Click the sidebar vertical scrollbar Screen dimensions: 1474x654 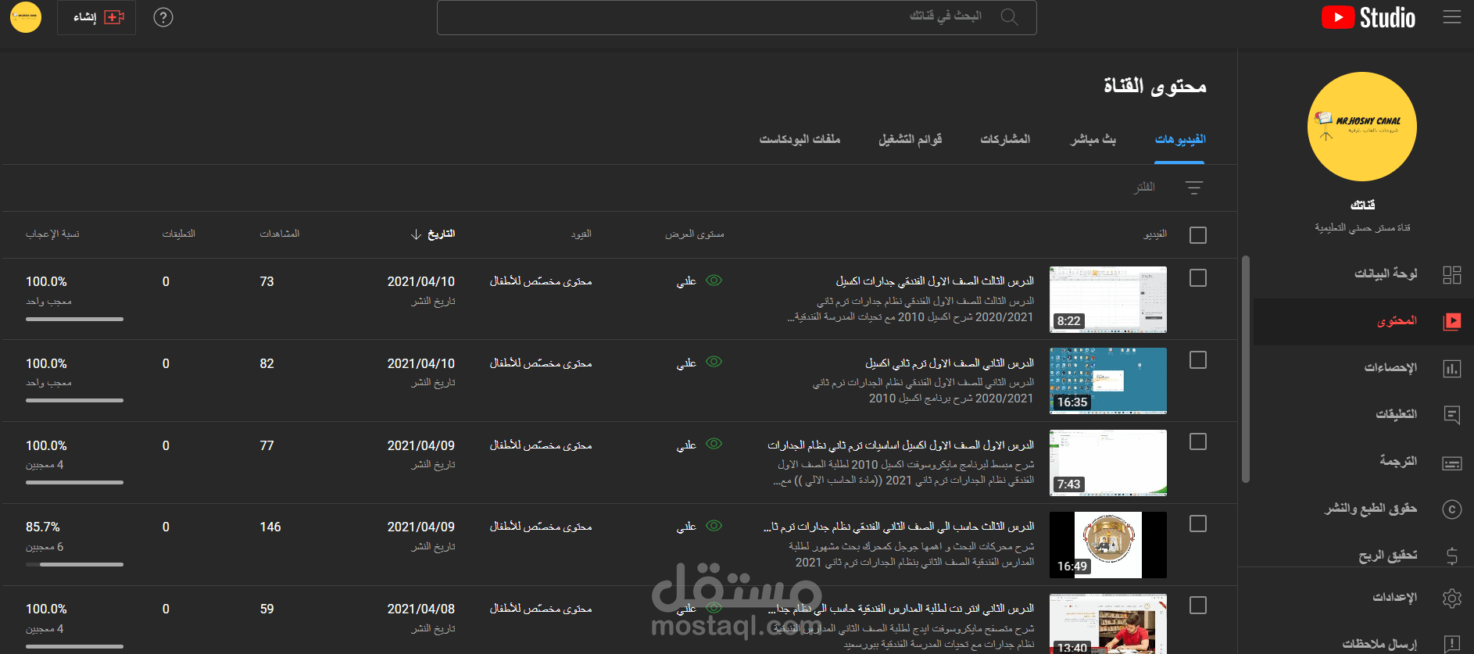[x=1246, y=369]
